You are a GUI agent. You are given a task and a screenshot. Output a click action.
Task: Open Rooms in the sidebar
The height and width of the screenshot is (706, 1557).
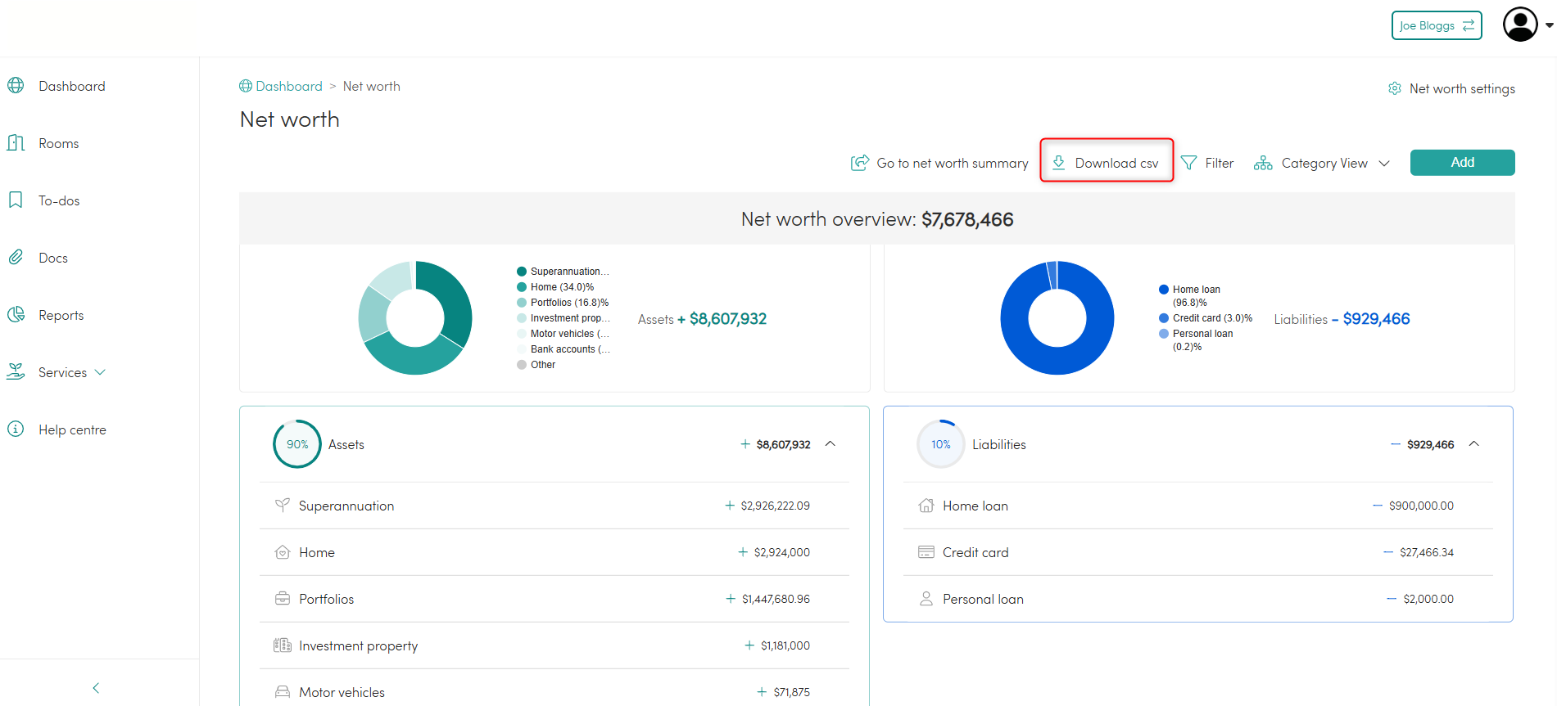59,143
